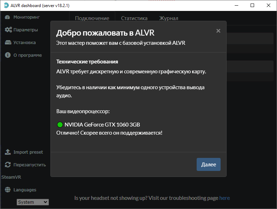Click the Добро пожаловать в ALVR title
The width and height of the screenshot is (277, 209).
tap(105, 33)
